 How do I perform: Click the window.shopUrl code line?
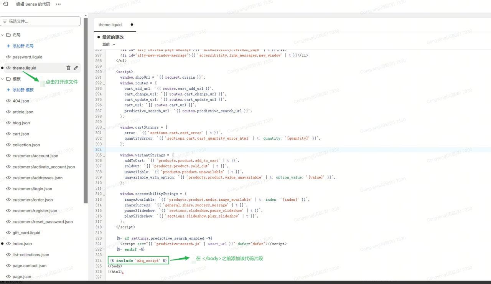pyautogui.click(x=163, y=78)
